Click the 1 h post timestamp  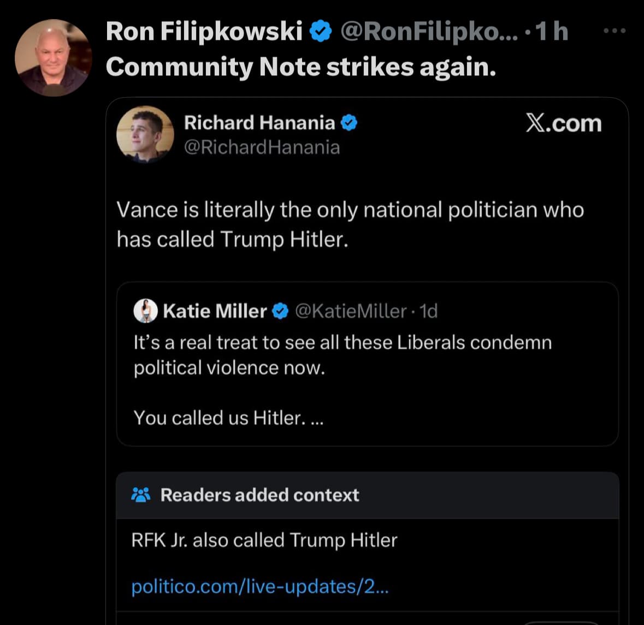tap(552, 31)
